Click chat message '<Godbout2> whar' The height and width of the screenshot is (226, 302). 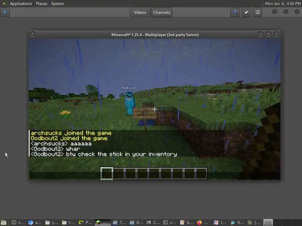click(55, 149)
